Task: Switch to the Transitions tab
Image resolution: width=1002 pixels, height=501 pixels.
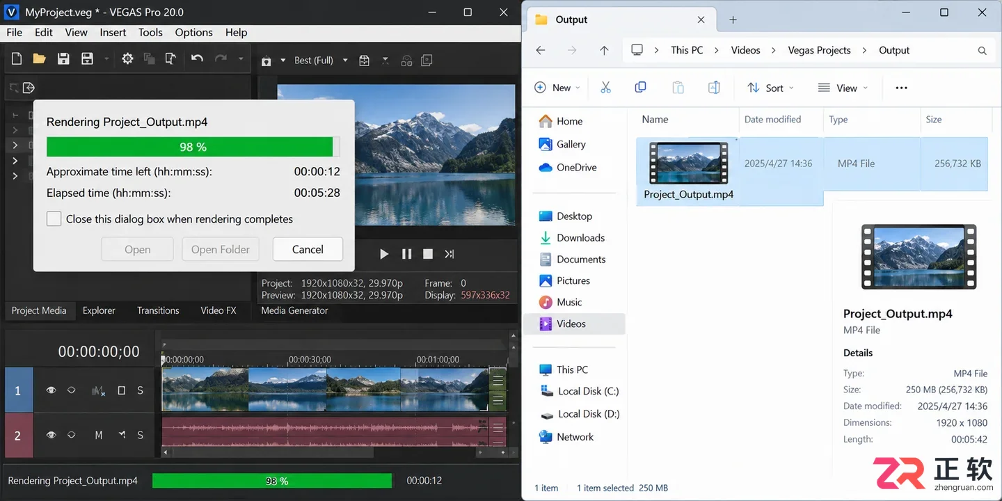Action: click(158, 310)
